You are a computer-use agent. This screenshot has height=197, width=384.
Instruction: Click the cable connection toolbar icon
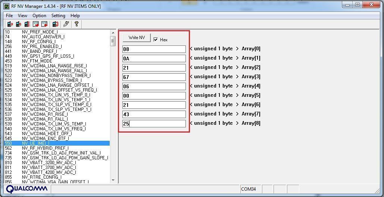click(66, 24)
